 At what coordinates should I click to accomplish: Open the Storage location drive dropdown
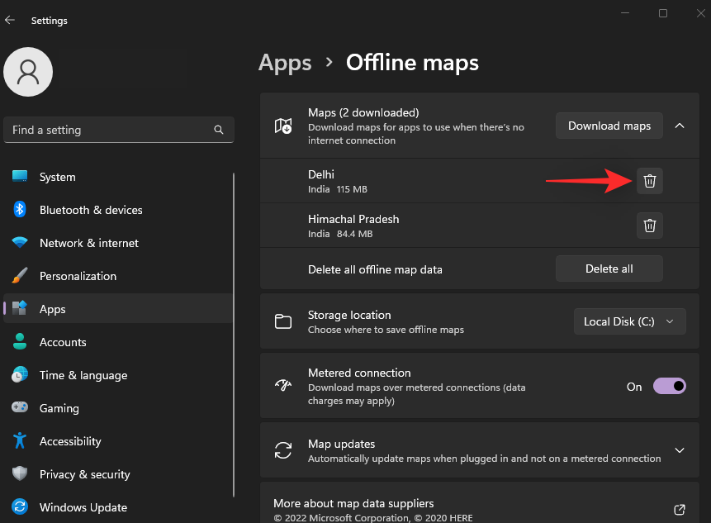tap(629, 321)
